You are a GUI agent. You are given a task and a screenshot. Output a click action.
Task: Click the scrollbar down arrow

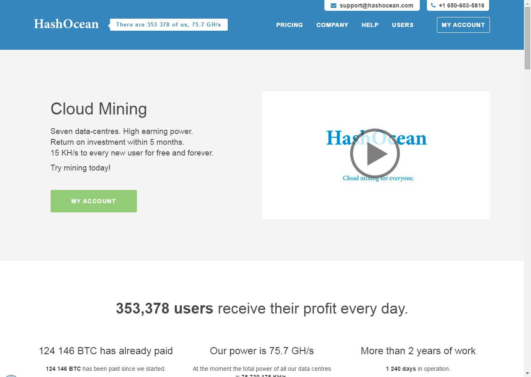click(x=527, y=373)
